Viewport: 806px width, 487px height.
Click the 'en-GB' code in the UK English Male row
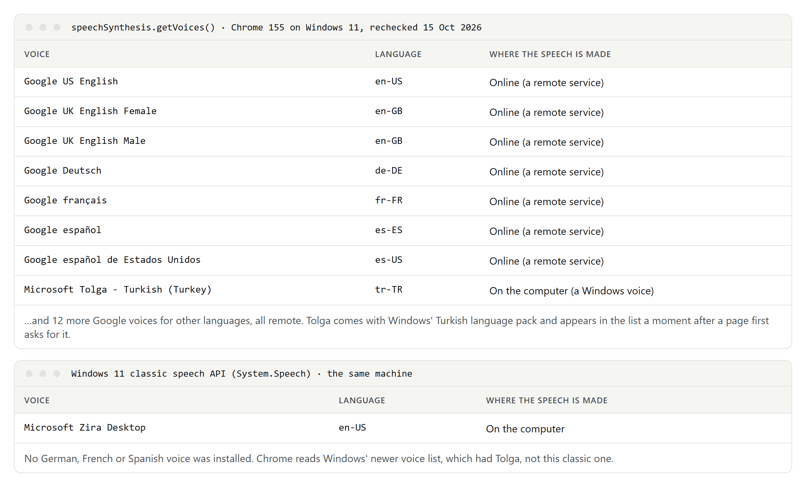coord(388,141)
